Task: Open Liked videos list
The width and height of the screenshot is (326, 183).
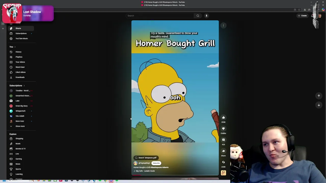Action: (x=20, y=72)
